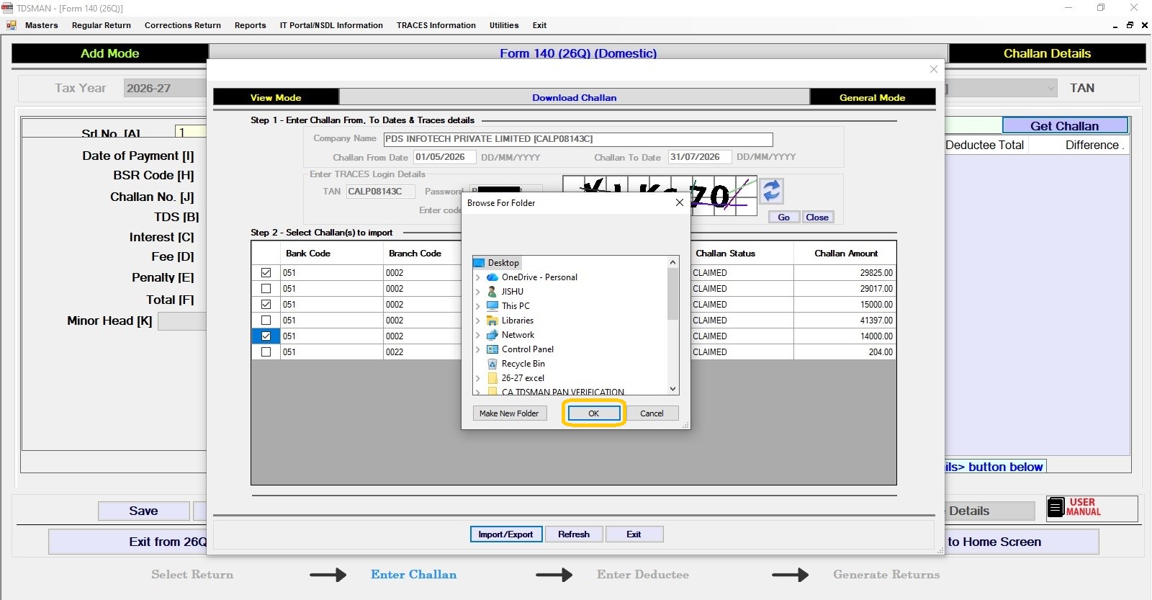Click the folder tree scrollbar down arrow
Viewport: 1152px width, 600px height.
click(x=673, y=389)
